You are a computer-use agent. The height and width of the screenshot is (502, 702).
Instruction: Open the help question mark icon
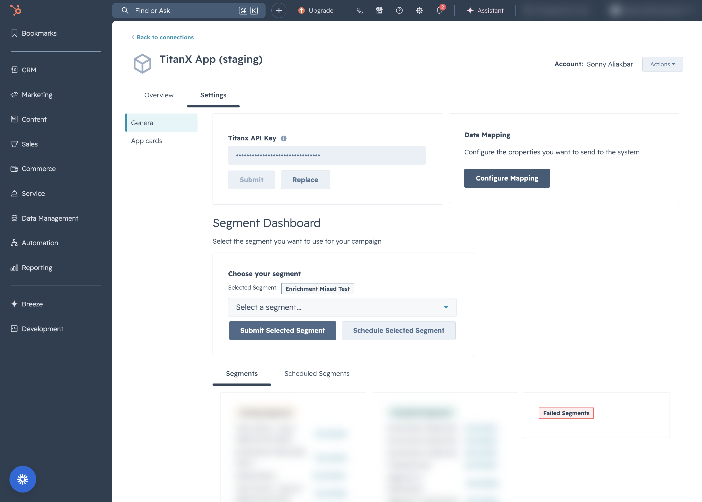point(399,11)
